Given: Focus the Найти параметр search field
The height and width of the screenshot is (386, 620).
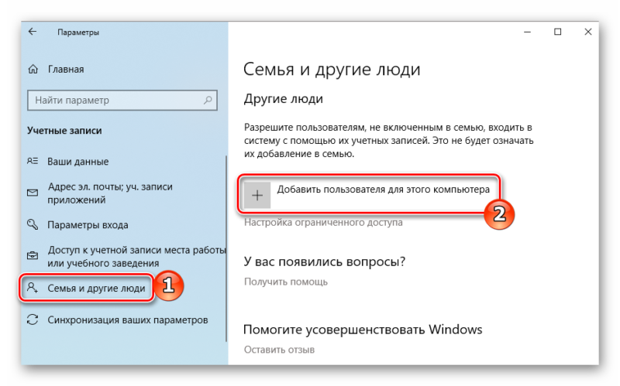Looking at the screenshot, I should coord(122,101).
